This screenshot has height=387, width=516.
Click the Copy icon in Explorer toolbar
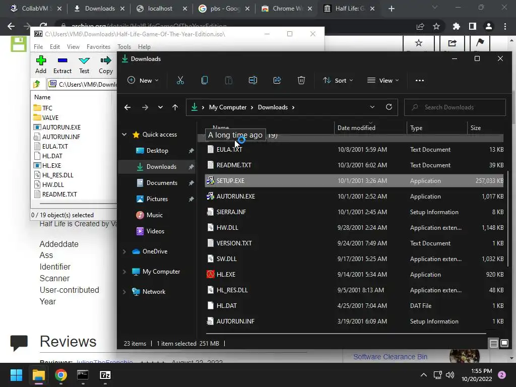[x=205, y=80]
